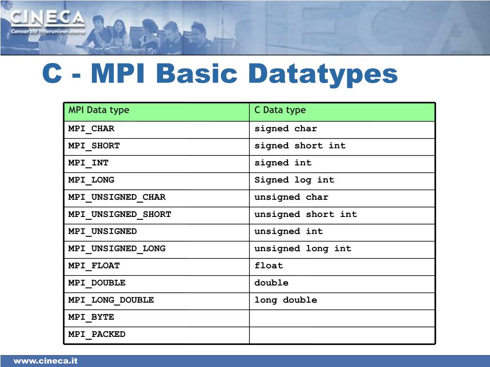Click the 'unsigned int' cell
The width and height of the screenshot is (490, 367).
342,233
